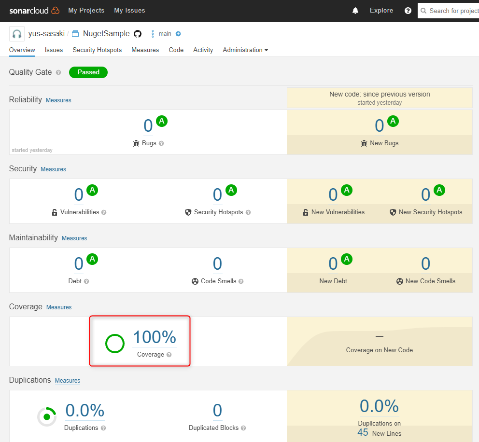Click the lock icon next to Vulnerabilities
This screenshot has width=479, height=442.
pyautogui.click(x=54, y=212)
